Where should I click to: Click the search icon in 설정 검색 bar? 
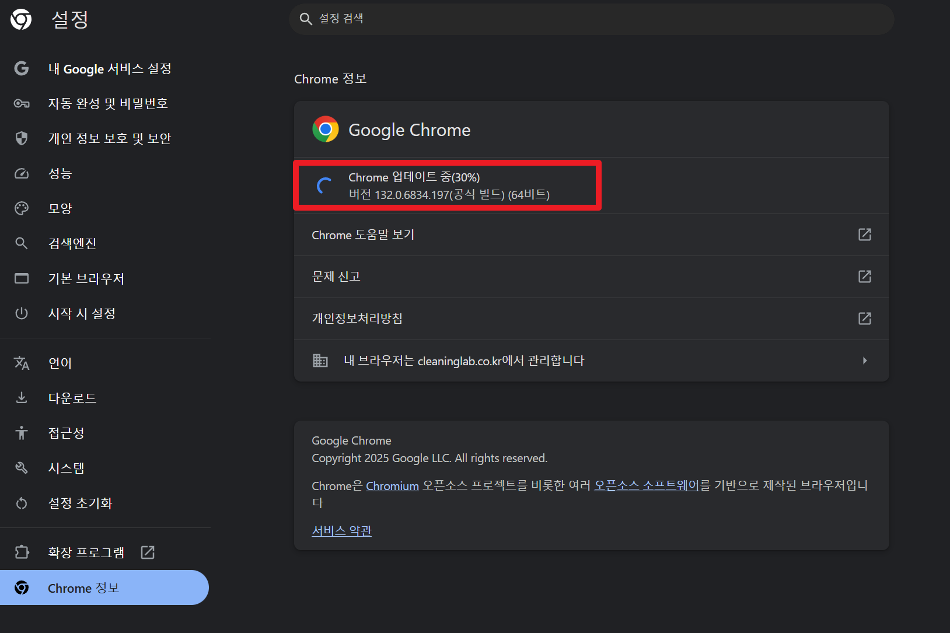pos(306,19)
